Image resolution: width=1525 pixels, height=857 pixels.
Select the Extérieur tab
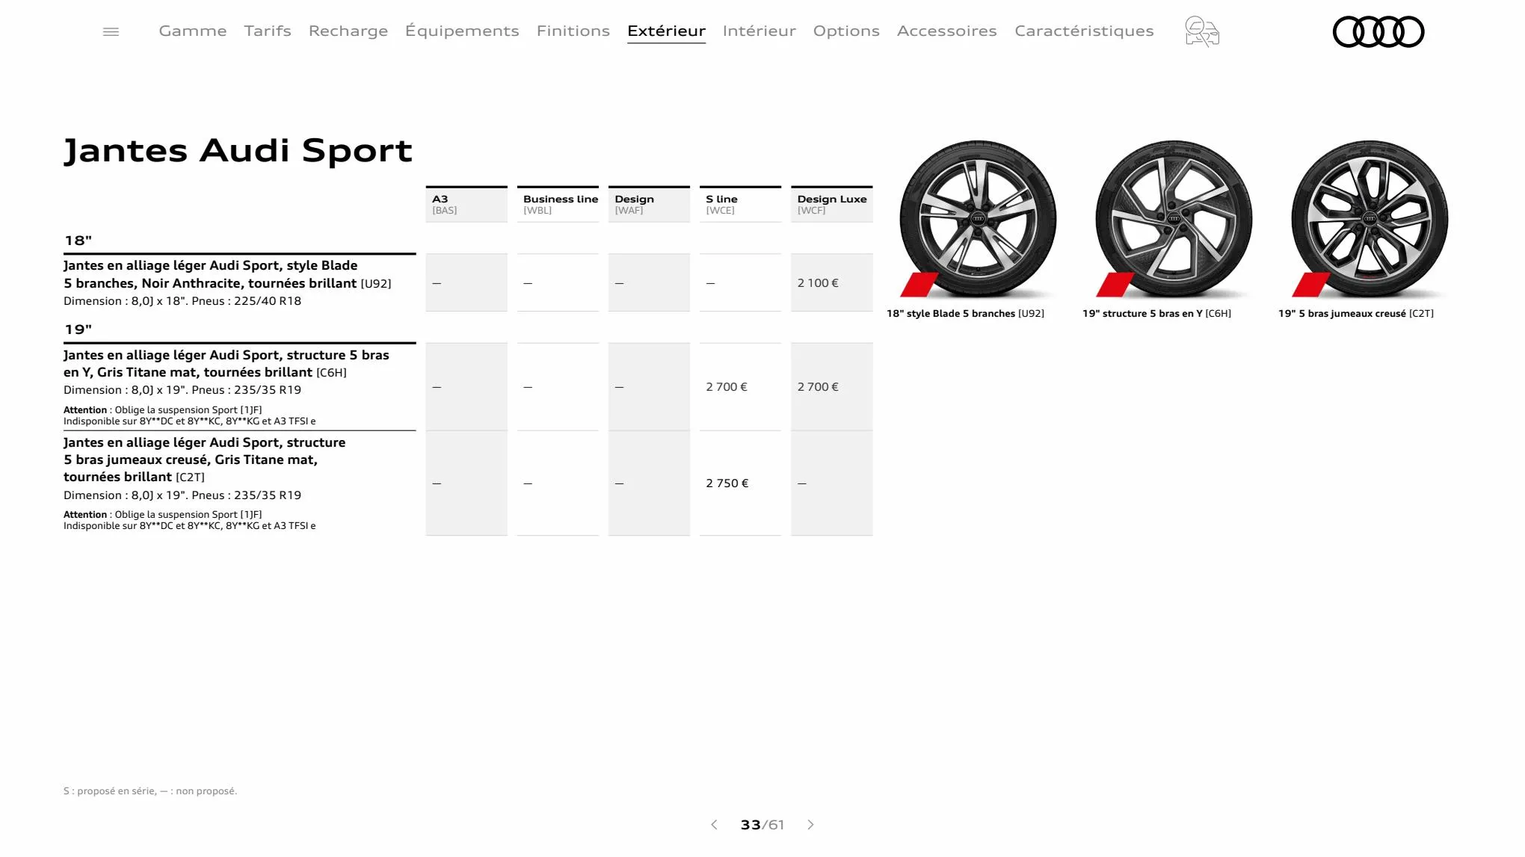[x=666, y=31]
